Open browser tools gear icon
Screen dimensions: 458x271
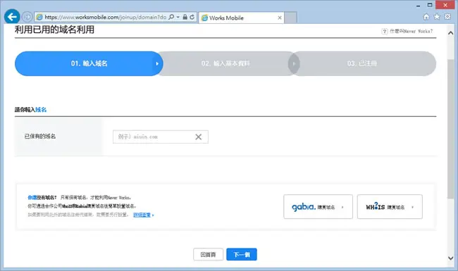447,17
